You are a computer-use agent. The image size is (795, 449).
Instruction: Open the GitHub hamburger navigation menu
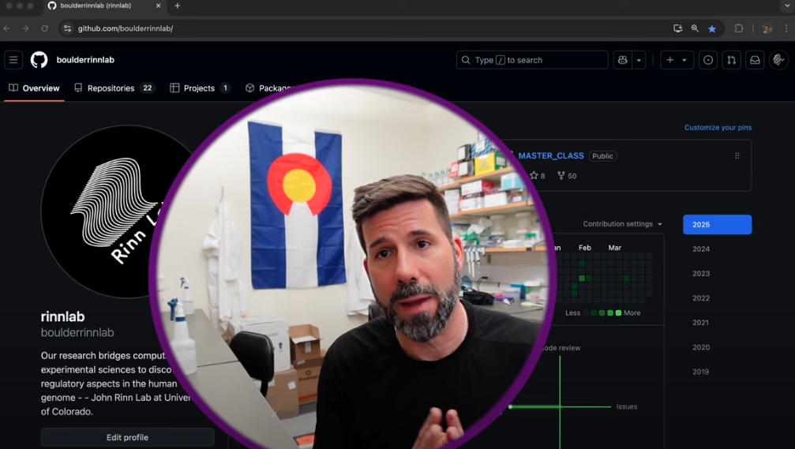pos(13,60)
